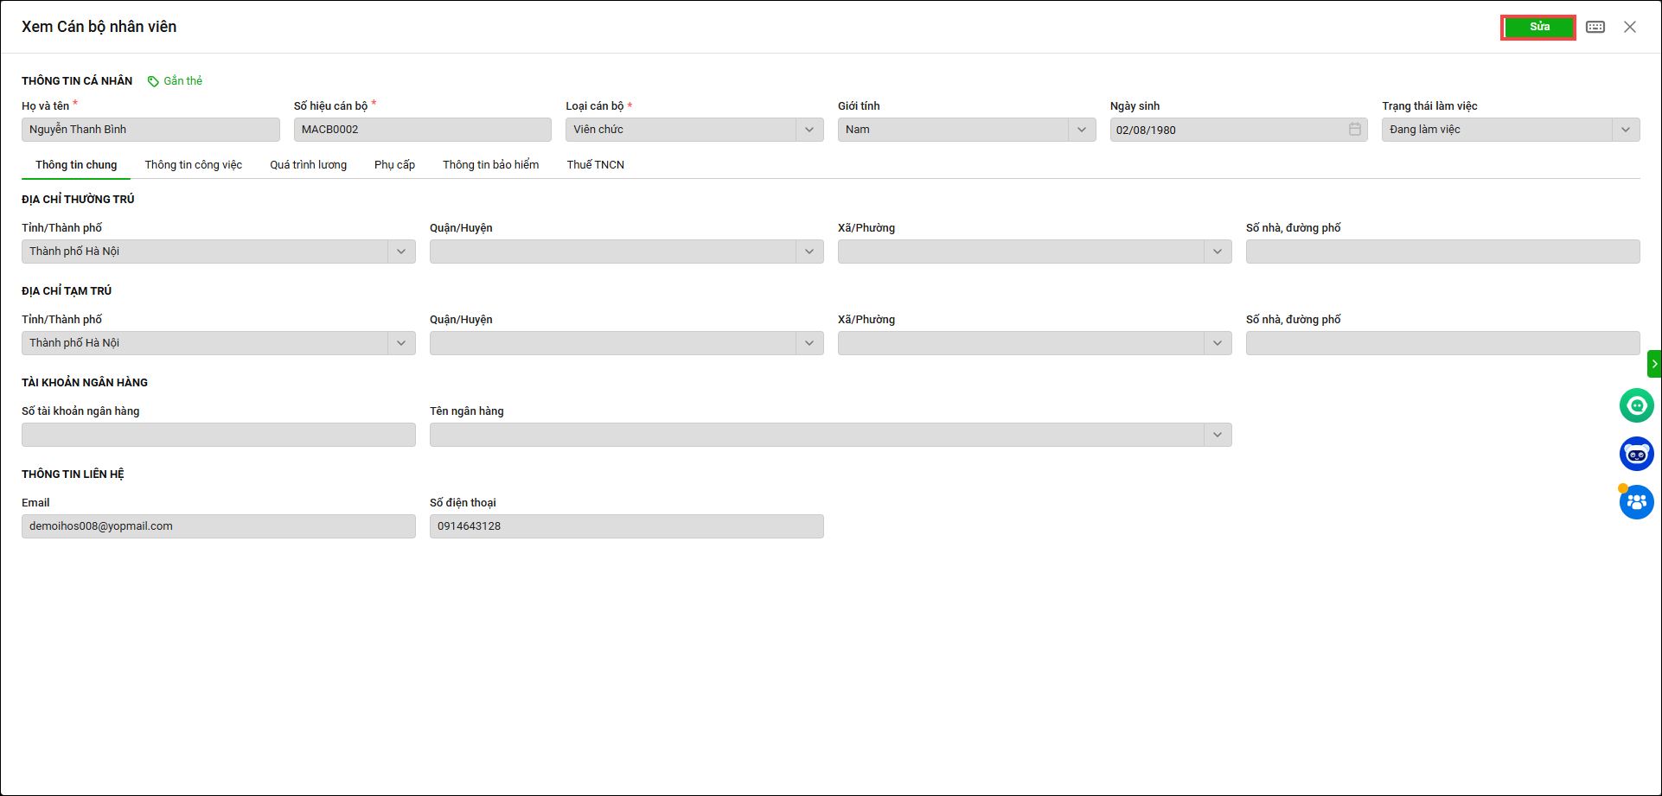The width and height of the screenshot is (1662, 796).
Task: Open the keyboard shortcuts icon
Action: [x=1595, y=27]
